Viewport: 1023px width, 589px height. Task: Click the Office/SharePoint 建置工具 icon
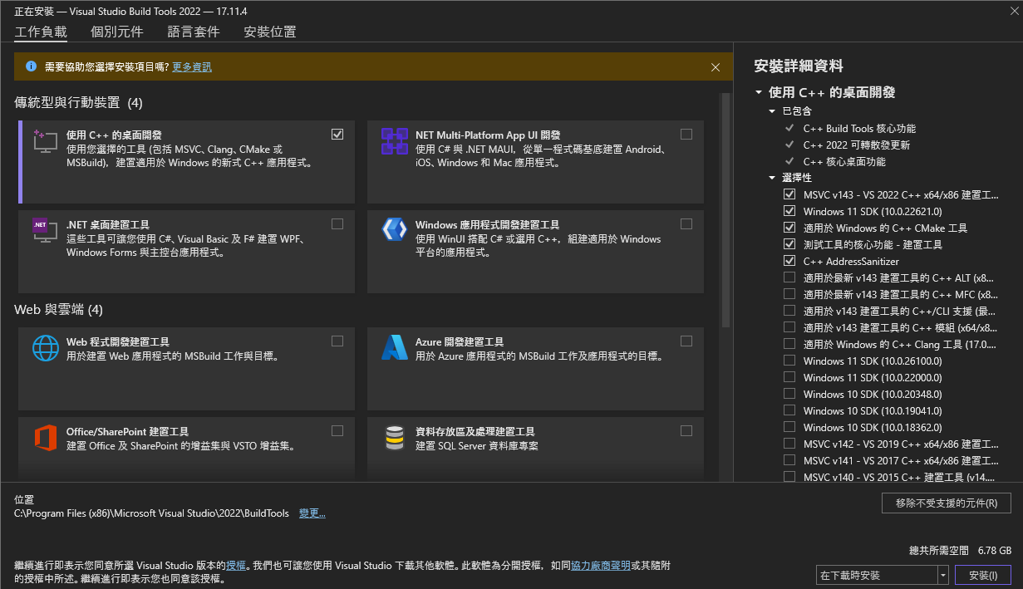point(45,437)
